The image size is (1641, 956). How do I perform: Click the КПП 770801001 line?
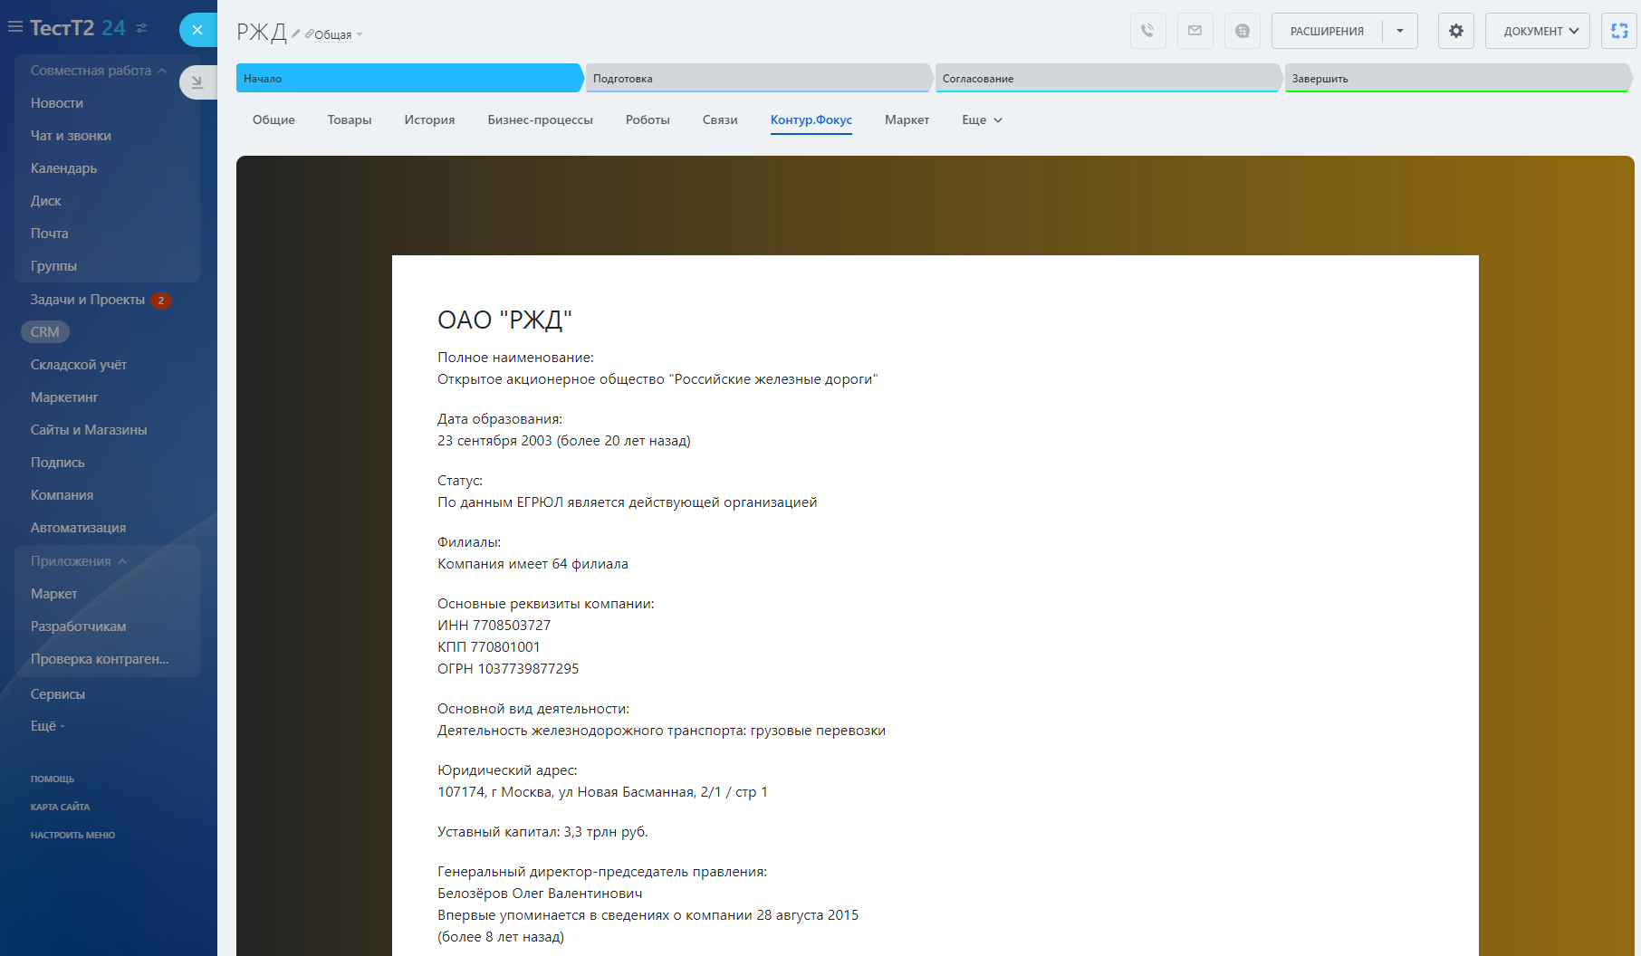click(489, 647)
